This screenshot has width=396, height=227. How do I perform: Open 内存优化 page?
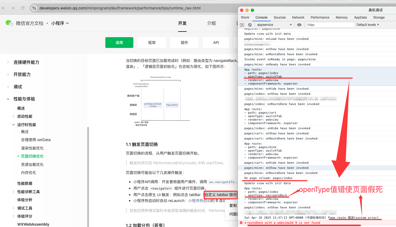(29, 173)
